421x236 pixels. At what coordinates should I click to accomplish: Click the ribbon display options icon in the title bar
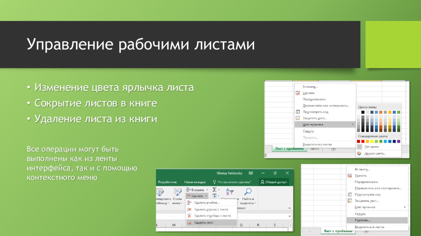(x=251, y=173)
